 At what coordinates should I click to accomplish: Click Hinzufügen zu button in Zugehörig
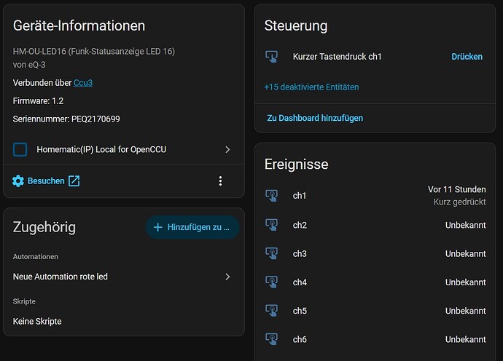click(192, 227)
